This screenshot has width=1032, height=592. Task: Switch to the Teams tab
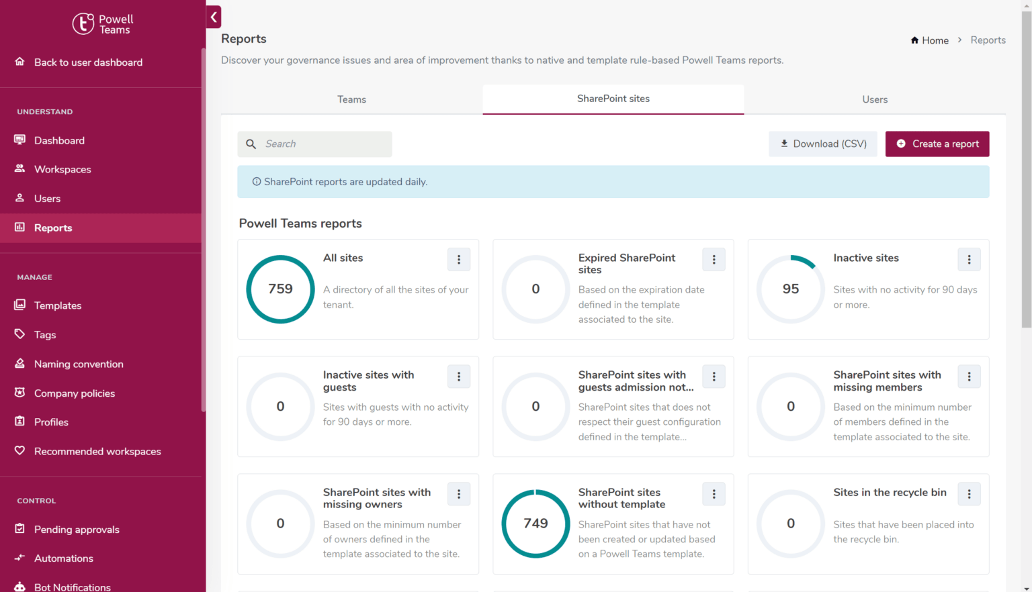pos(351,99)
